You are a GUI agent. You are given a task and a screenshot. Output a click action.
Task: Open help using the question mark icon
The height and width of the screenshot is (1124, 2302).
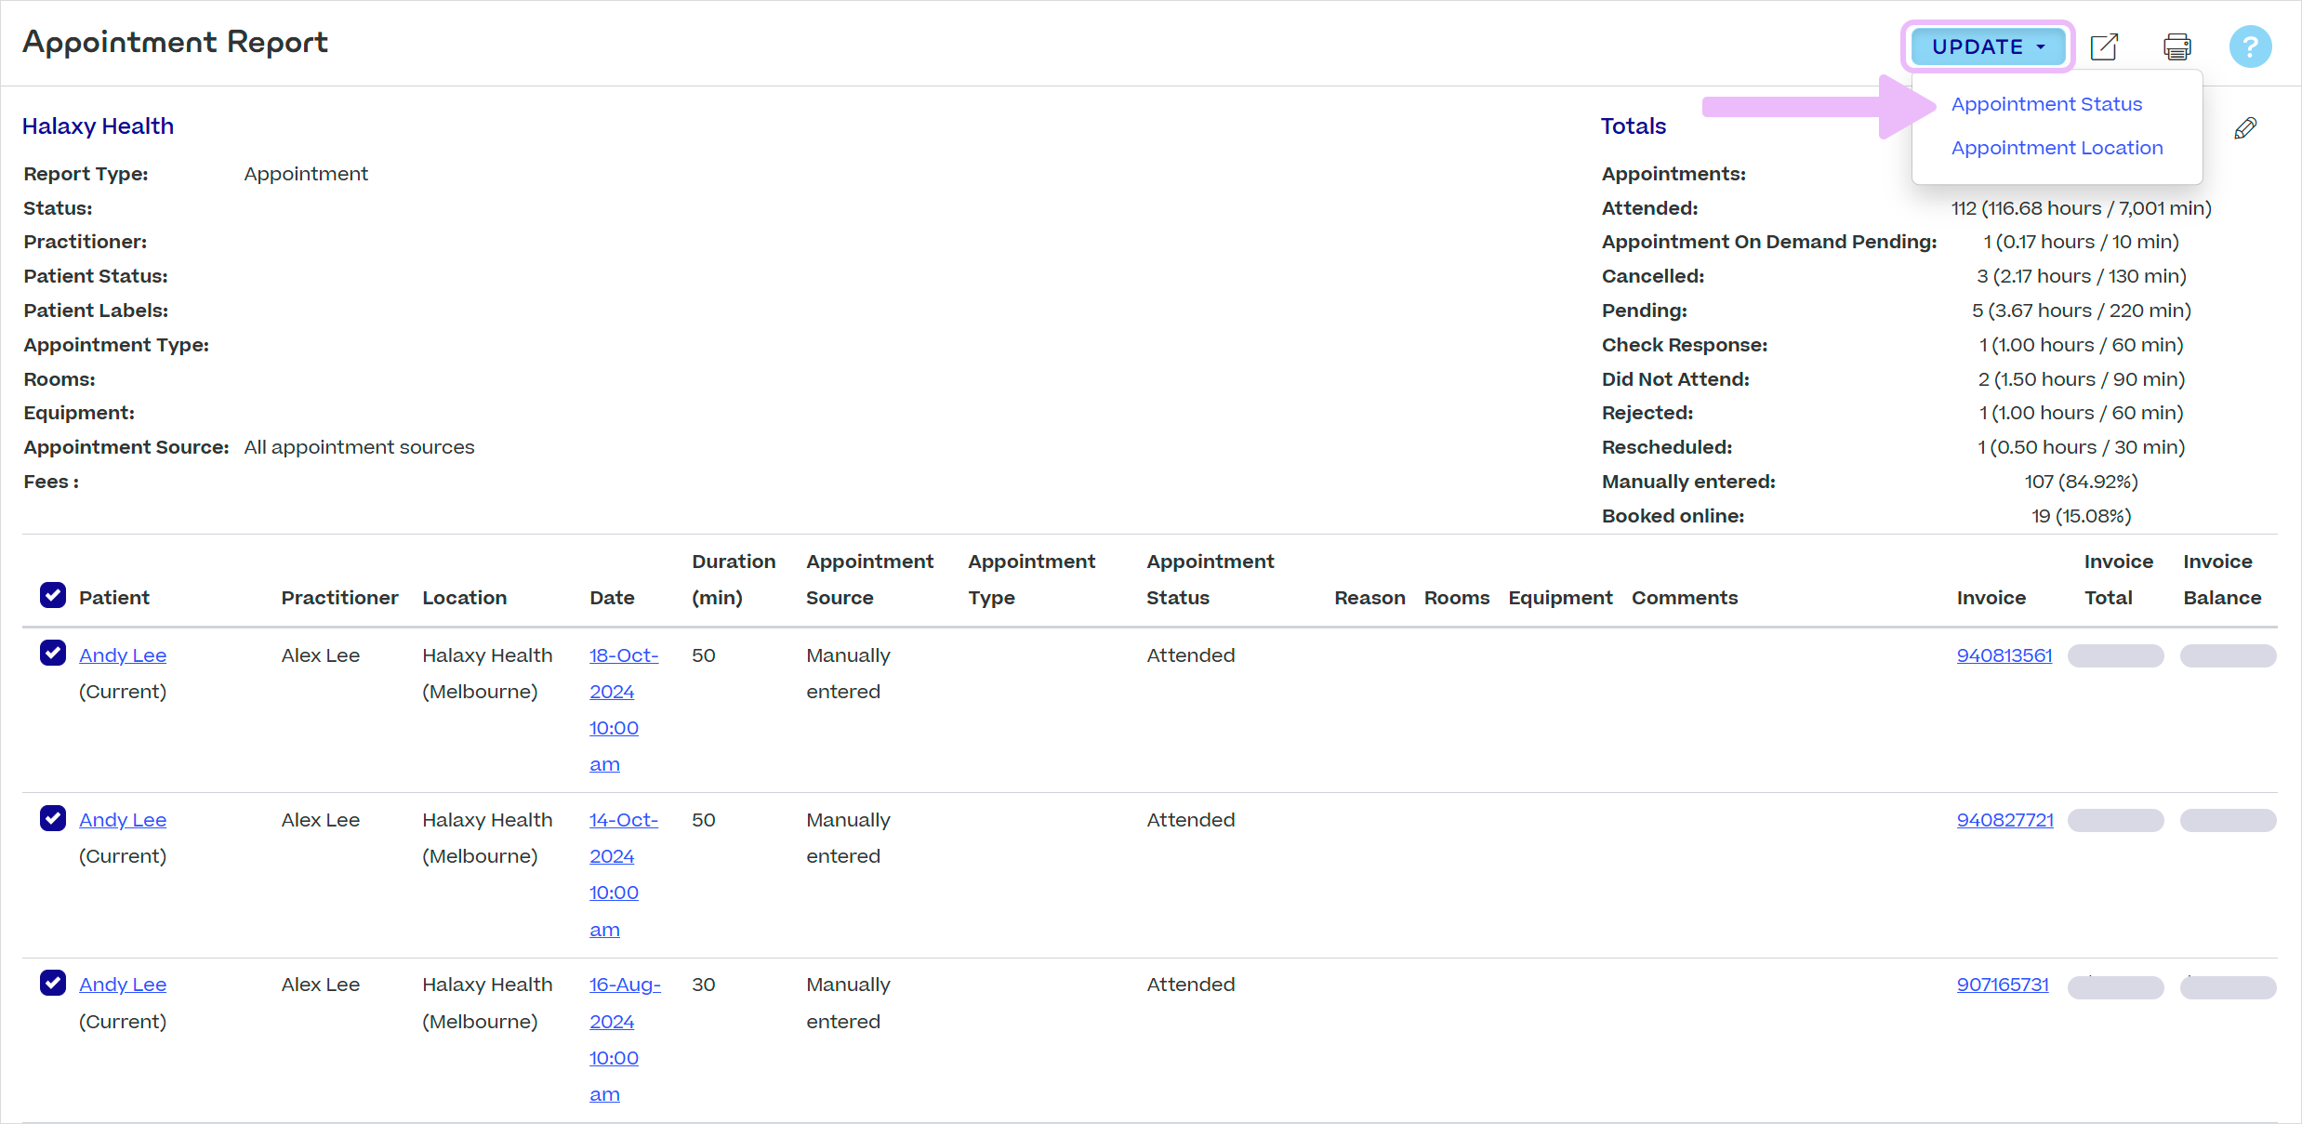click(2250, 46)
